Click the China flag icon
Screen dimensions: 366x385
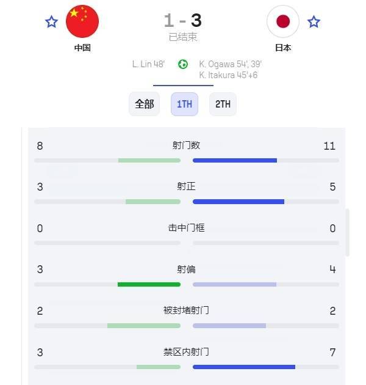(x=82, y=21)
